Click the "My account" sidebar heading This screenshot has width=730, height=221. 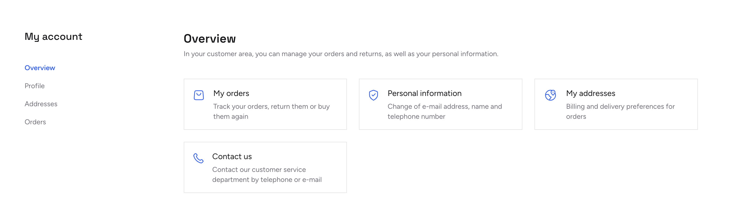click(x=53, y=37)
